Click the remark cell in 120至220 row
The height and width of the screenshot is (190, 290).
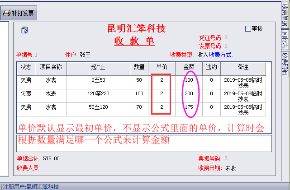243,96
